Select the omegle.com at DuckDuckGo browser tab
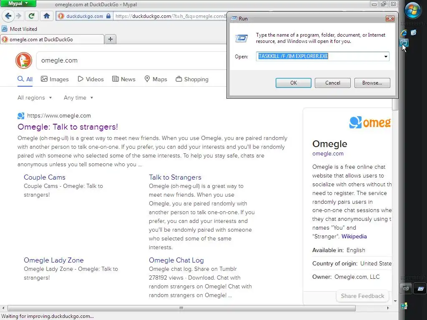 [x=52, y=40]
